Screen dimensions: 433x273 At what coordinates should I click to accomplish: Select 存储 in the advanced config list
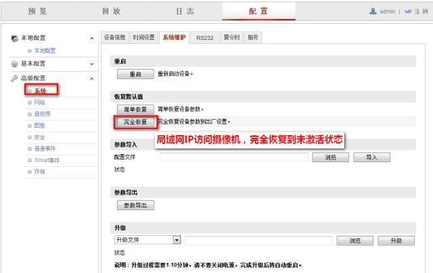coord(39,172)
